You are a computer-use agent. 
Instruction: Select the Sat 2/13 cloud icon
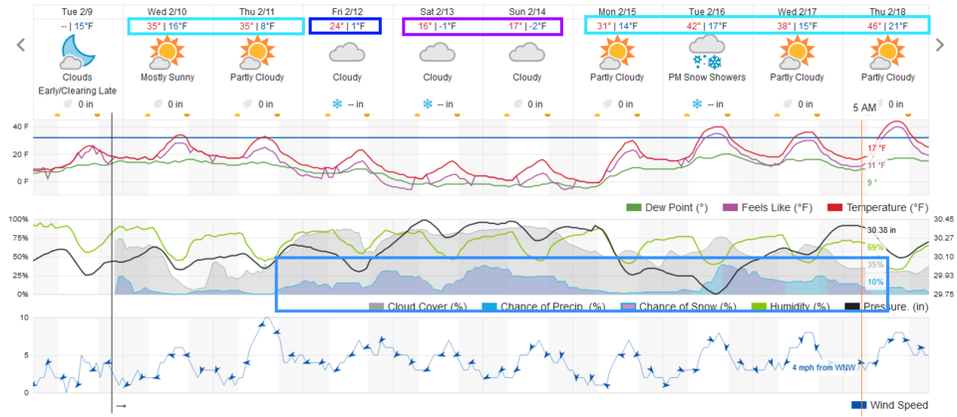click(437, 53)
